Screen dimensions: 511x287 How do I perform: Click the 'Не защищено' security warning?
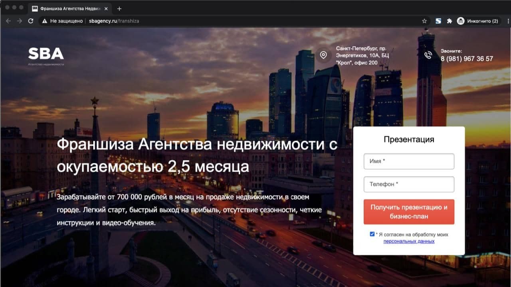click(x=63, y=21)
